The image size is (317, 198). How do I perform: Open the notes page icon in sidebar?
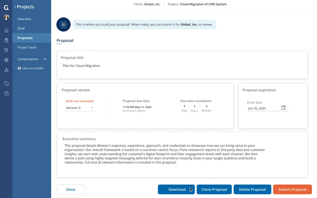point(6,50)
